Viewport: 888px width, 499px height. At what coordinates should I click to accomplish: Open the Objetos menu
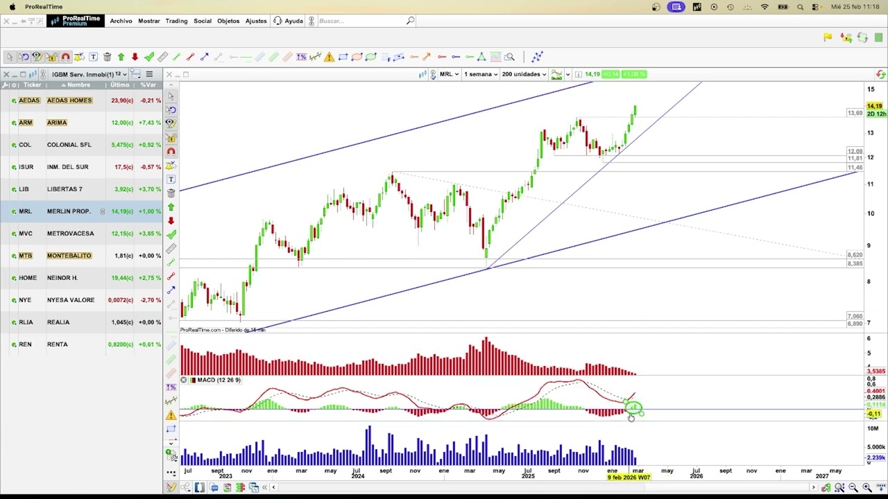point(228,21)
